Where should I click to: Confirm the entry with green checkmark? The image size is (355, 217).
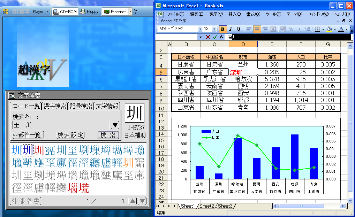[x=214, y=37]
